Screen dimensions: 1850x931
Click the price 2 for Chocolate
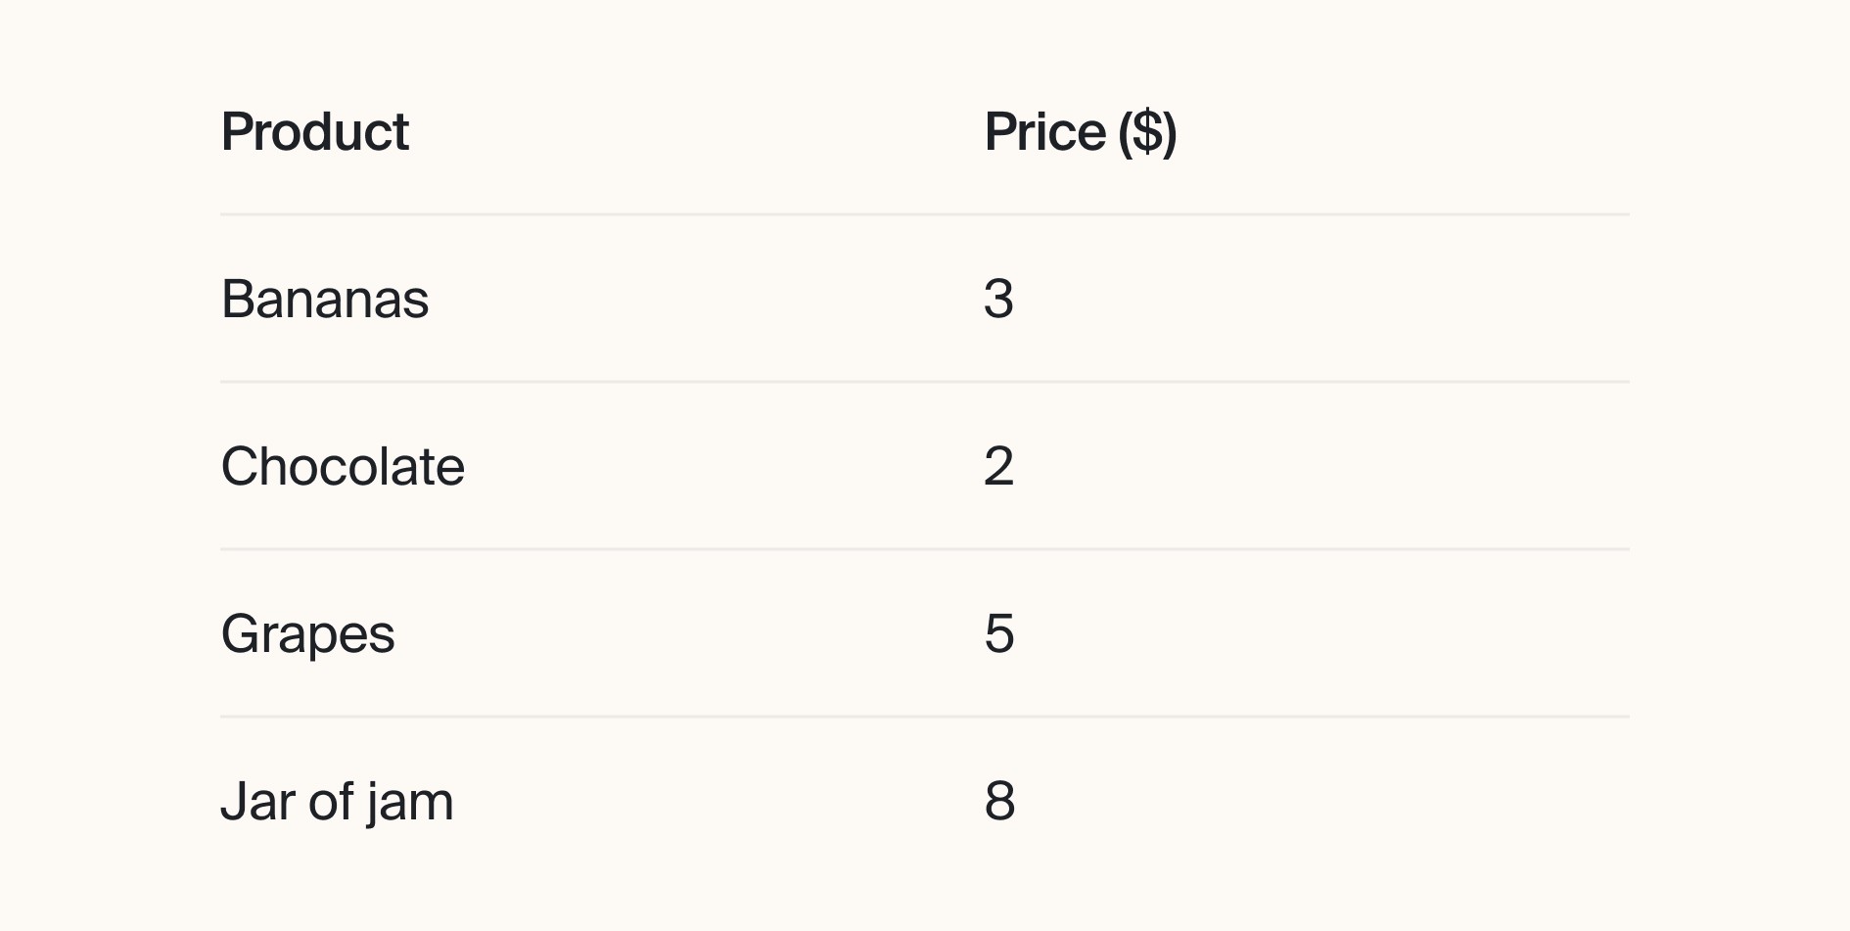(x=999, y=466)
